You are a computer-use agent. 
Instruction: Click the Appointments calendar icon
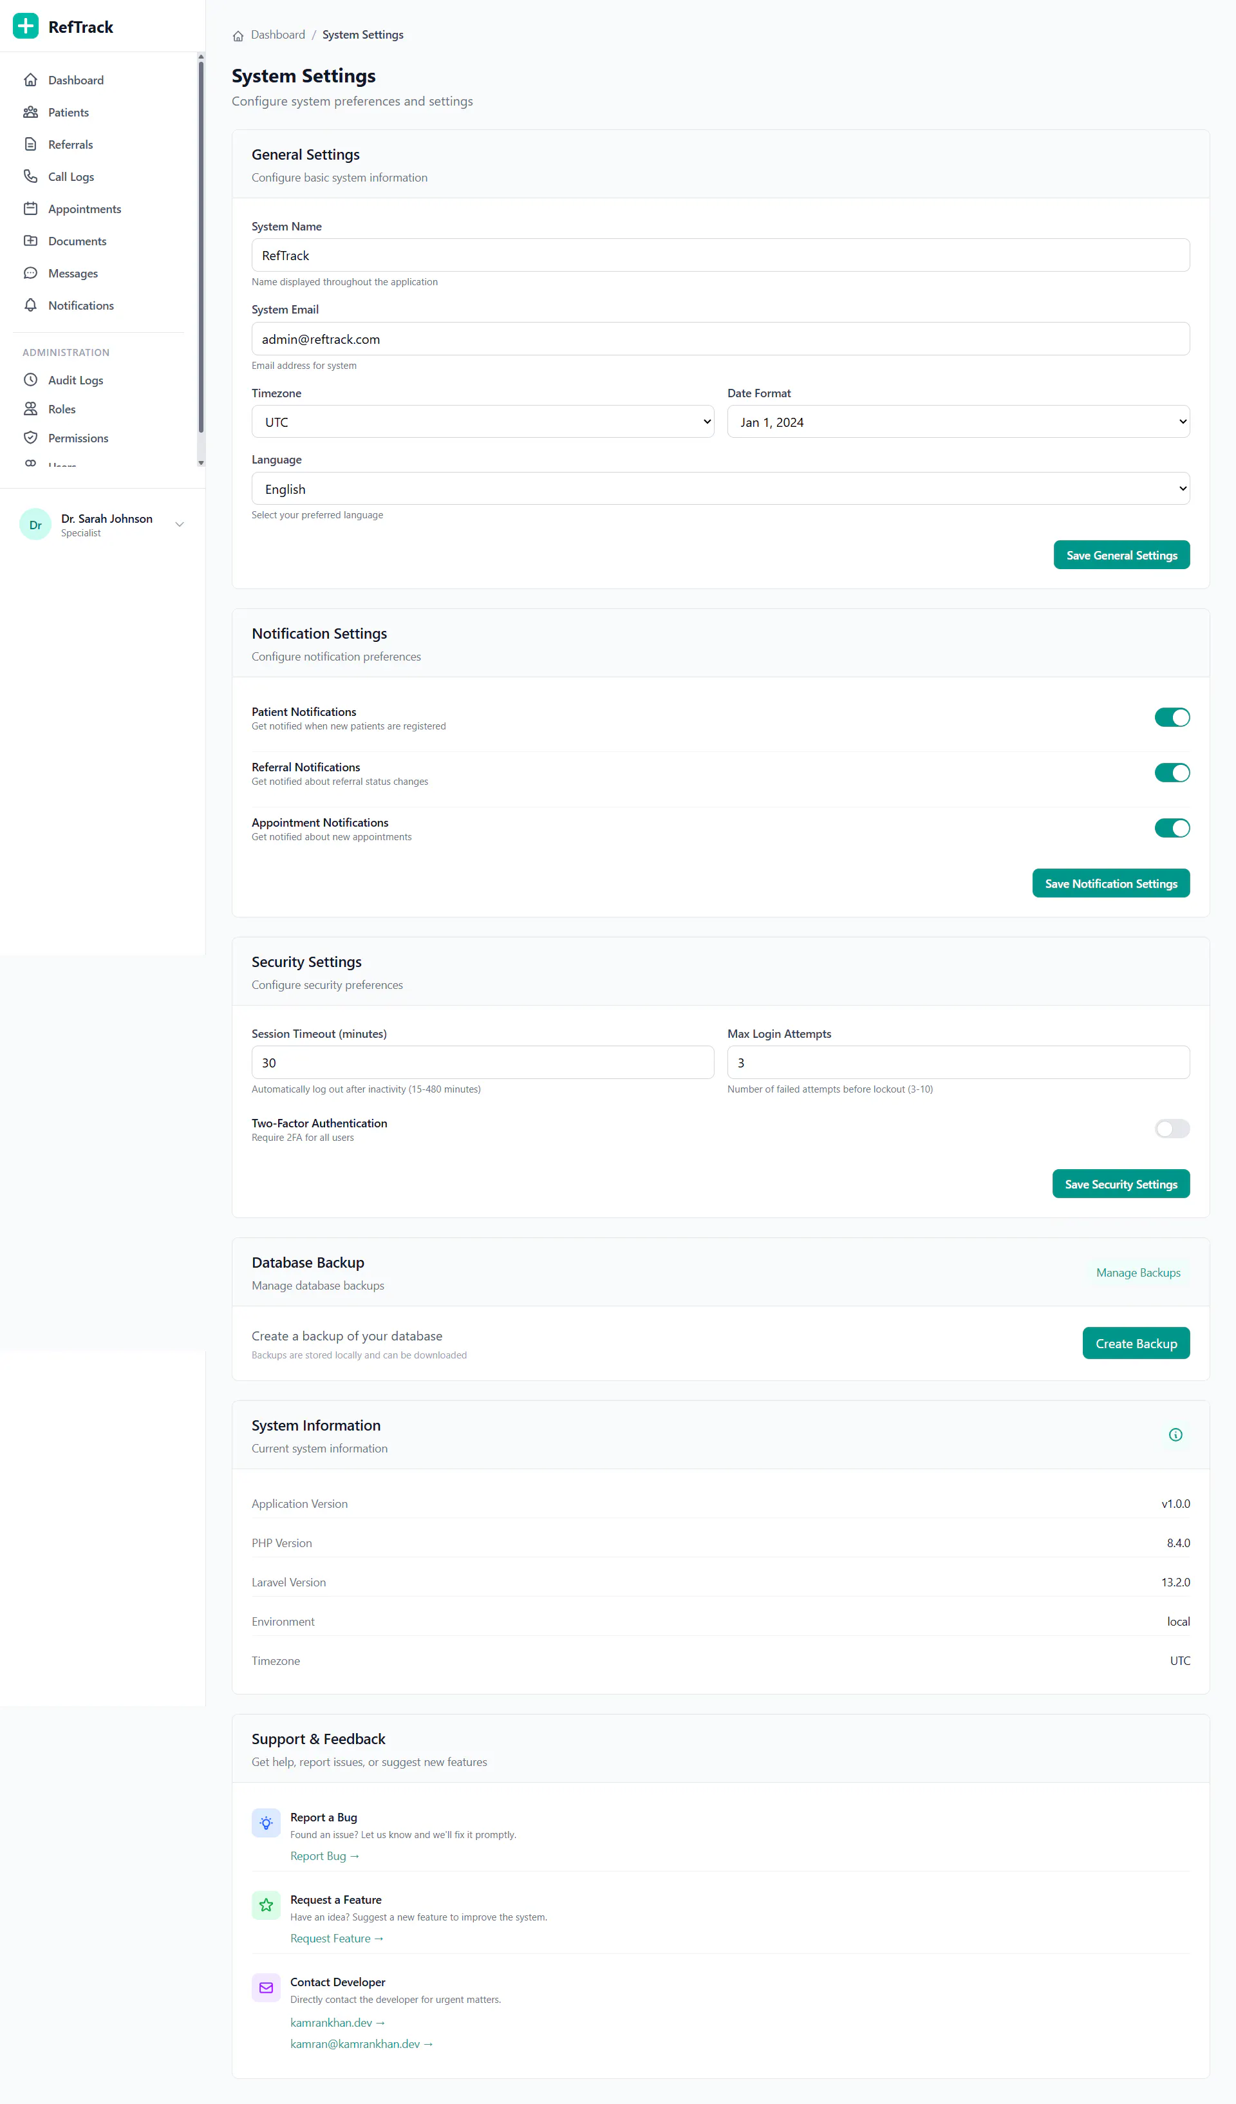point(31,209)
